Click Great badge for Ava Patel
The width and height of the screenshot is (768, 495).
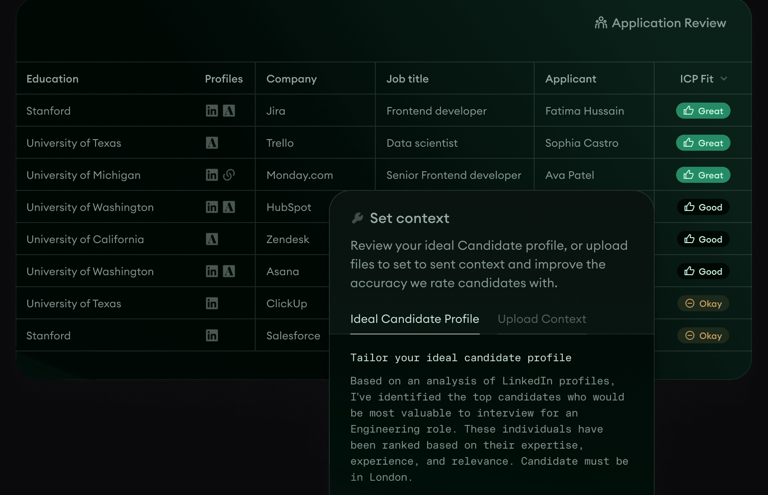click(x=703, y=175)
